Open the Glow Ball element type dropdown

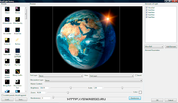point(154,47)
